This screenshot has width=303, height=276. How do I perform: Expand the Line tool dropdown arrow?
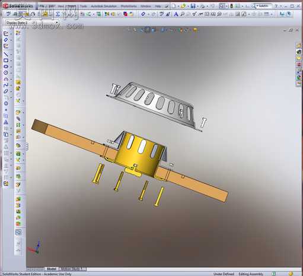click(11, 54)
